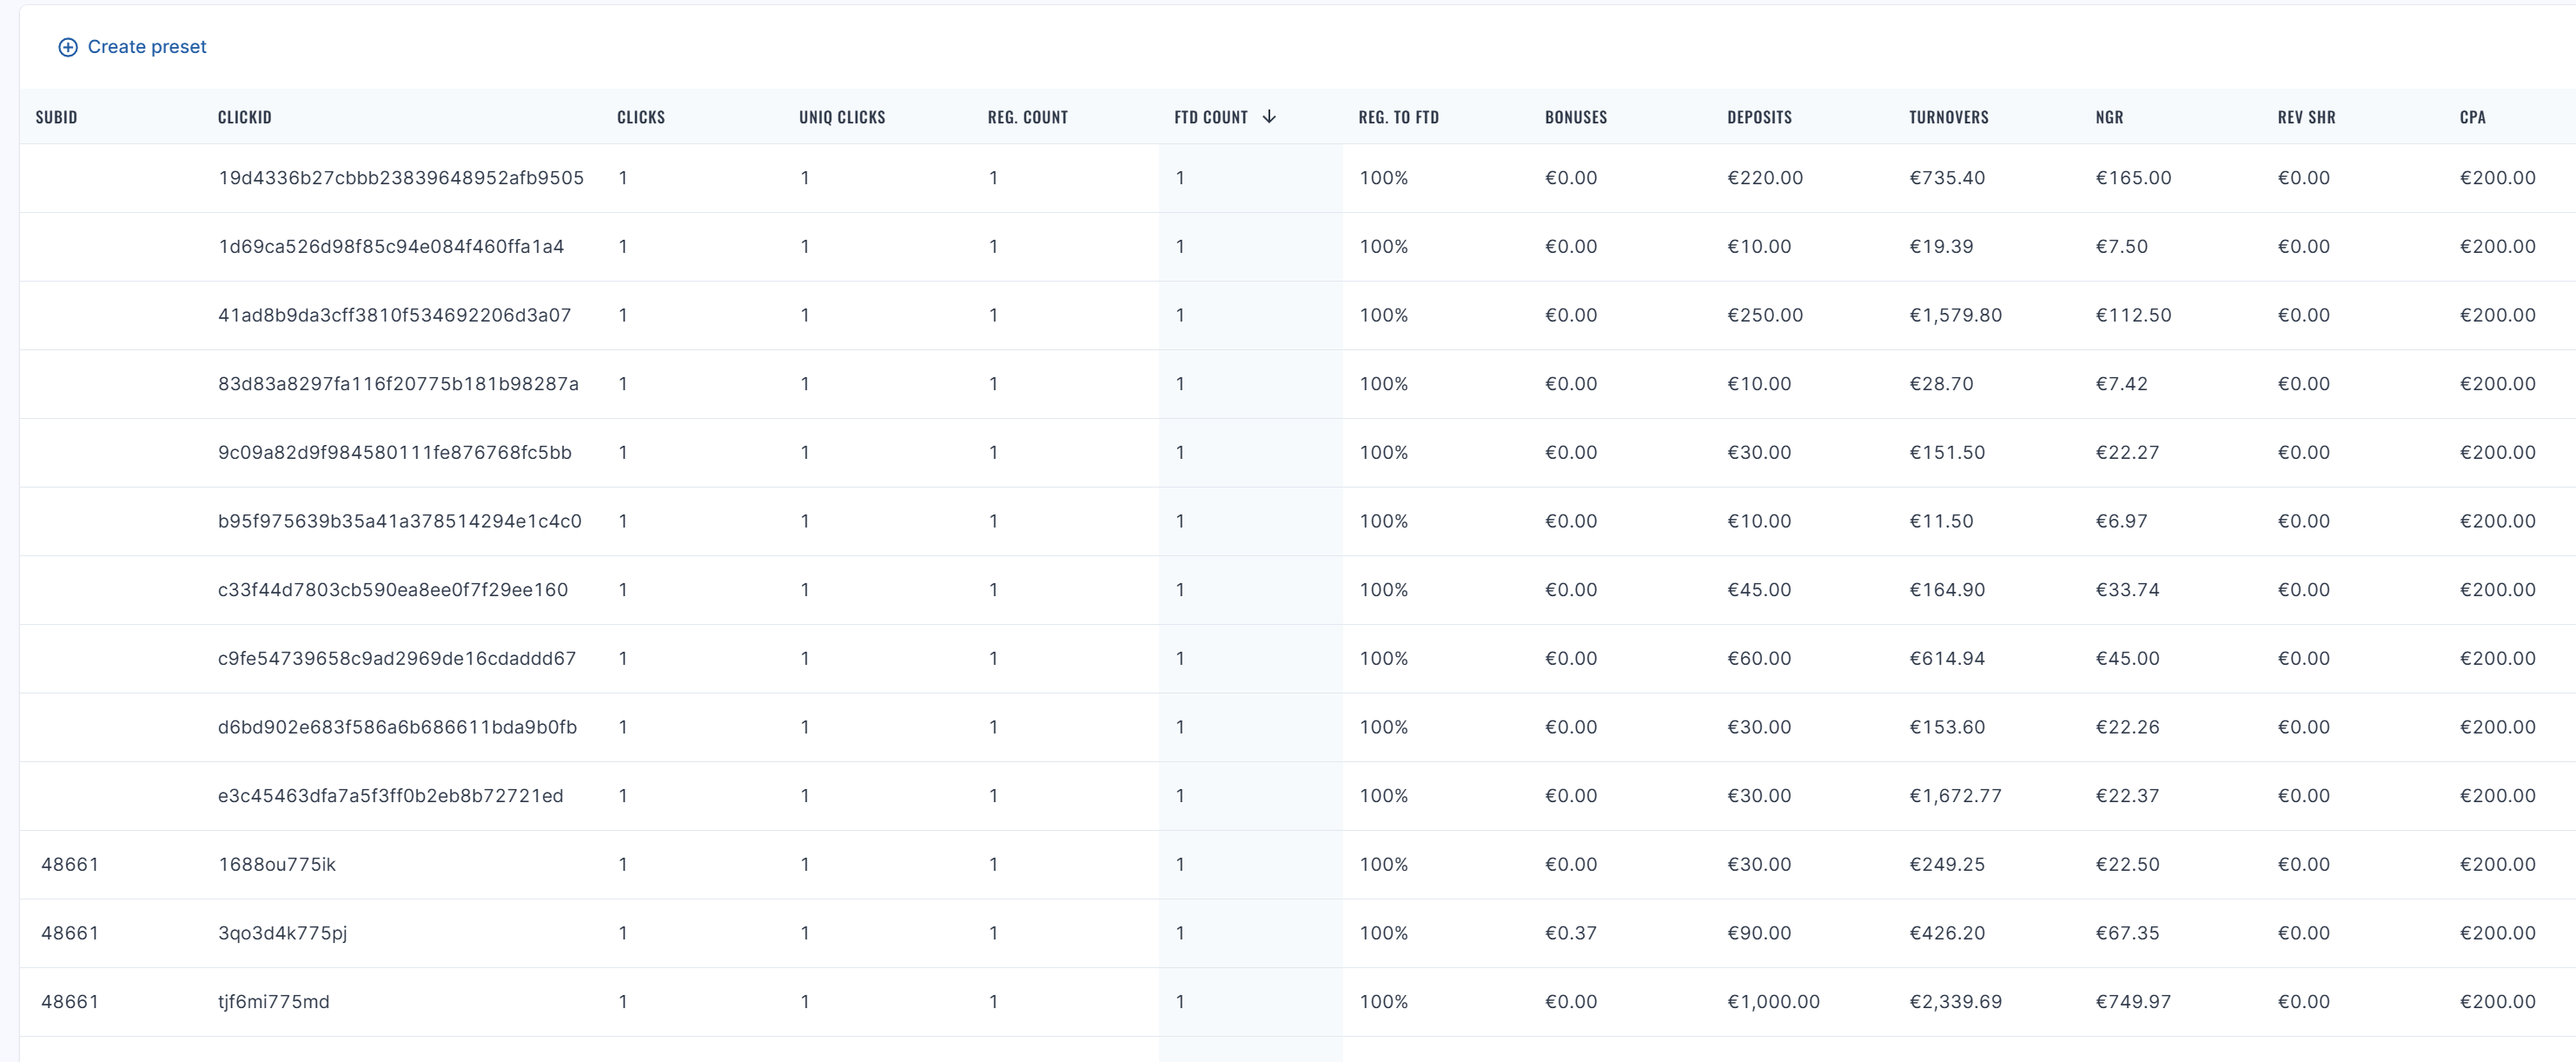Click turnover value €2,339.69
The image size is (2576, 1062).
pos(1955,1002)
